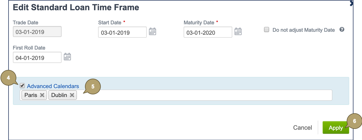Select the Dublin calendar tag

click(x=59, y=95)
